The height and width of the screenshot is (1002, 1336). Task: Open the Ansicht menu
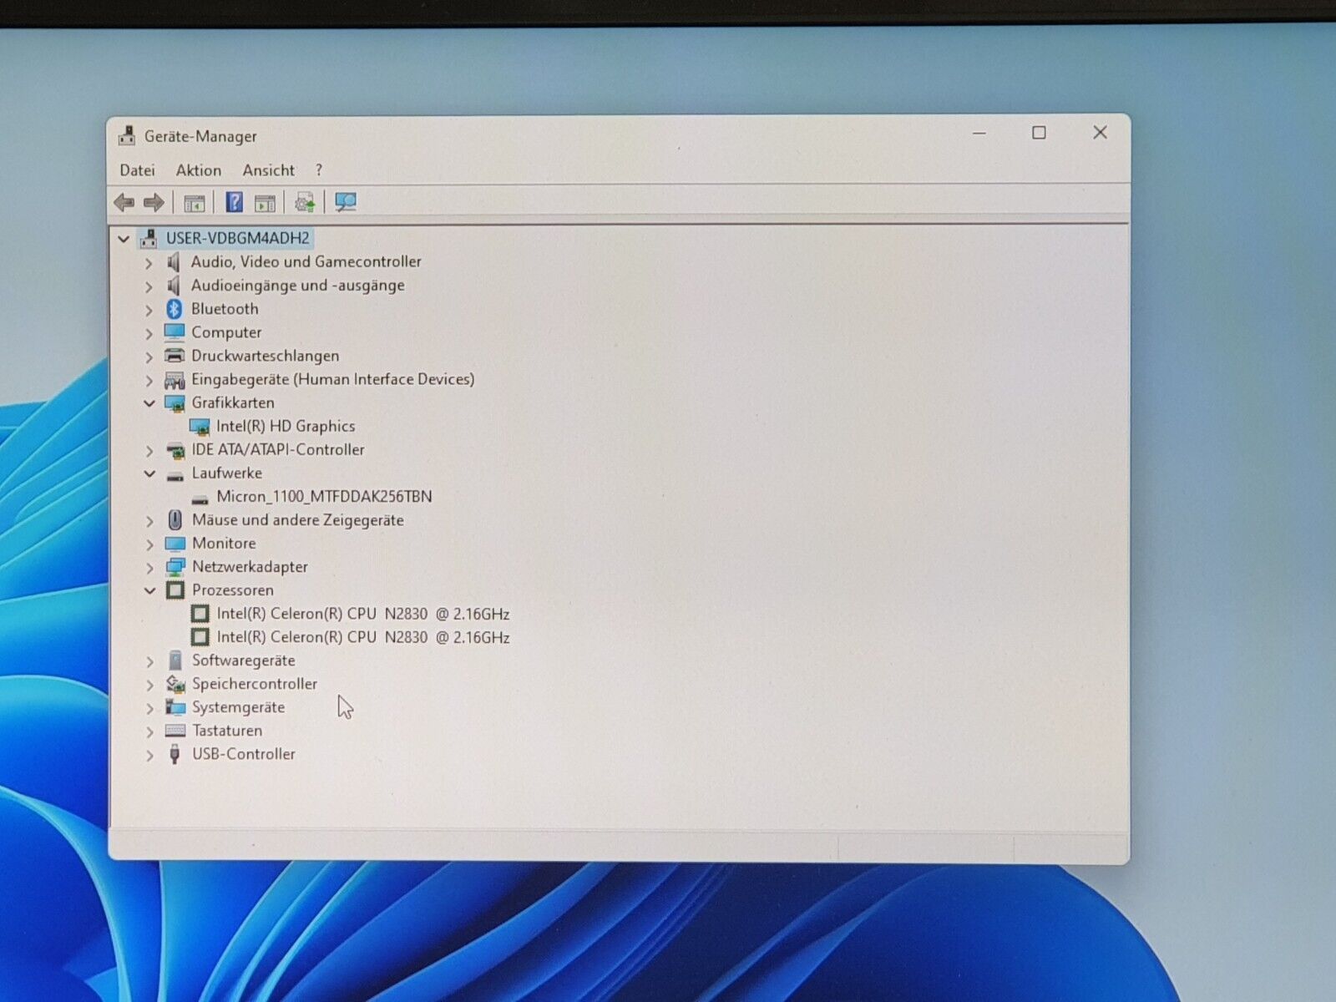pyautogui.click(x=268, y=170)
